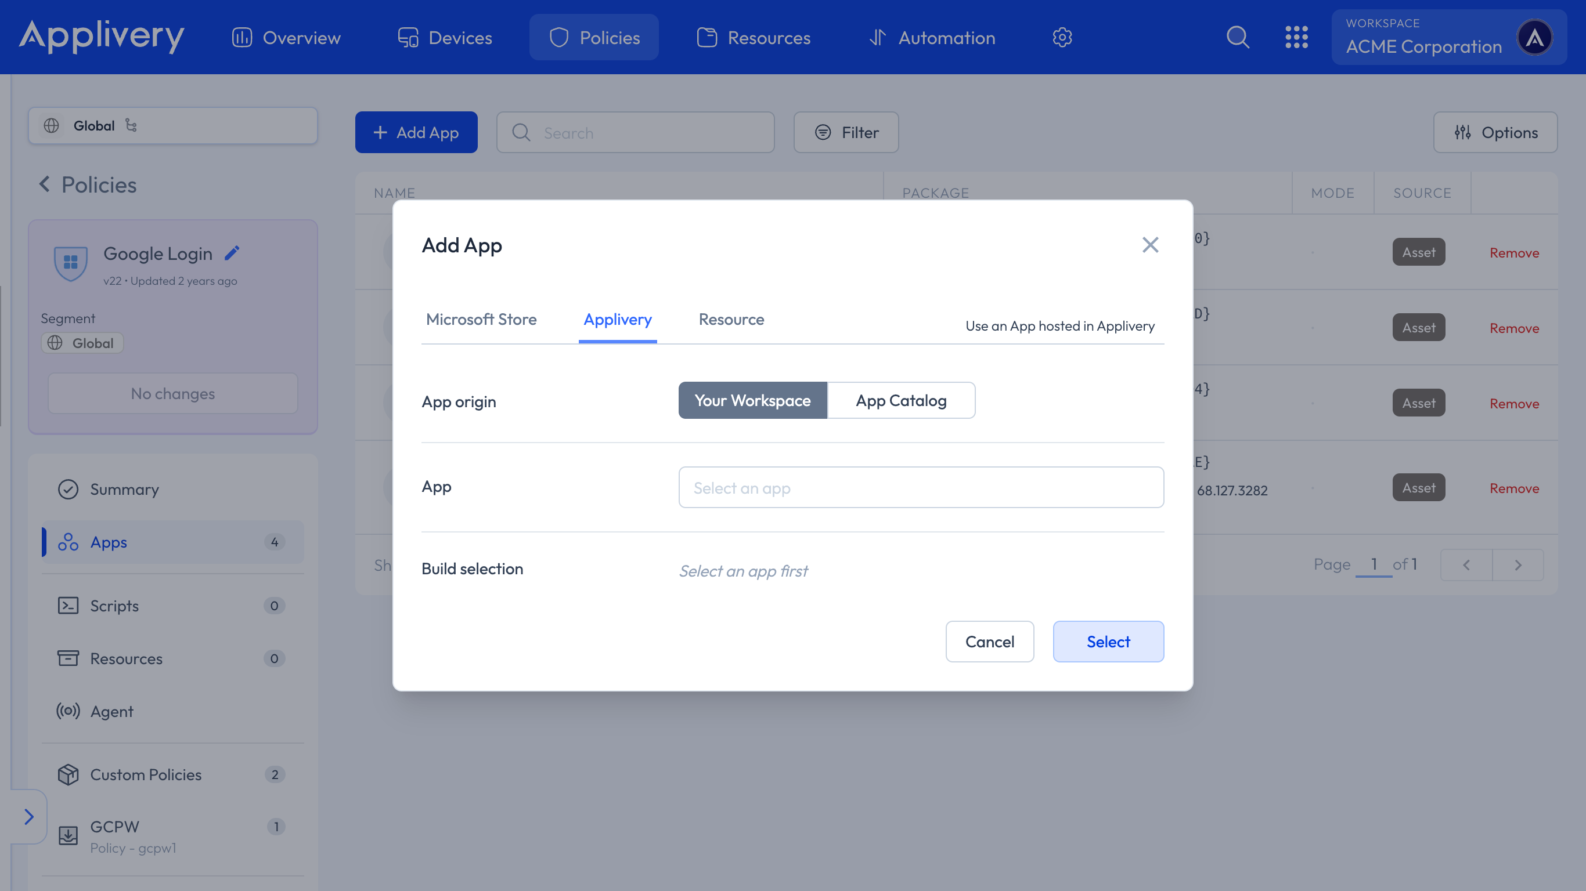Click the edit pencil next to Google Login
The image size is (1586, 891).
[232, 252]
